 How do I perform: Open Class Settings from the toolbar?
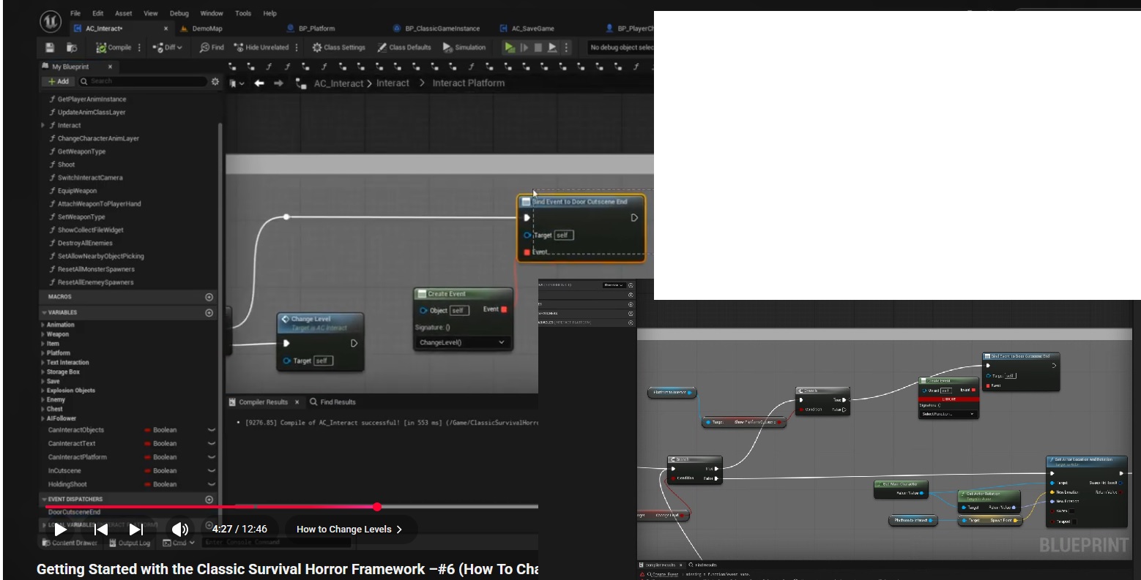coord(338,48)
